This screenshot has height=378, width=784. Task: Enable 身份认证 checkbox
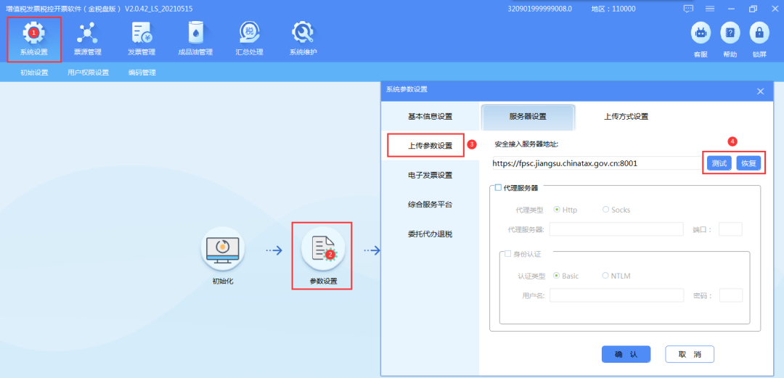click(508, 253)
